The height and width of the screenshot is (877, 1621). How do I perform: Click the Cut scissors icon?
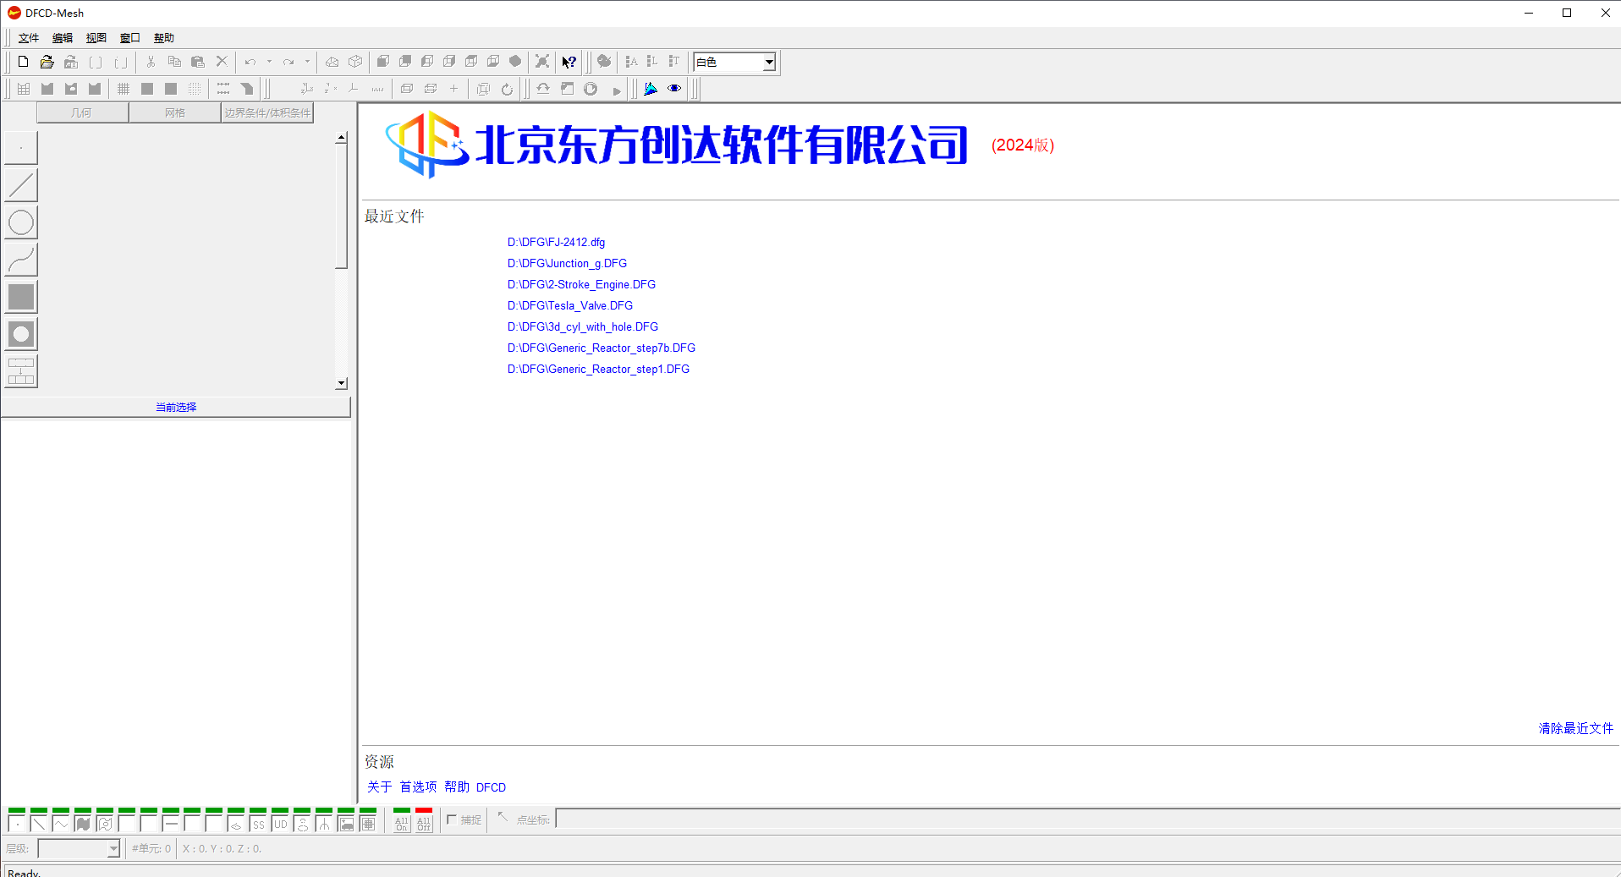[151, 62]
